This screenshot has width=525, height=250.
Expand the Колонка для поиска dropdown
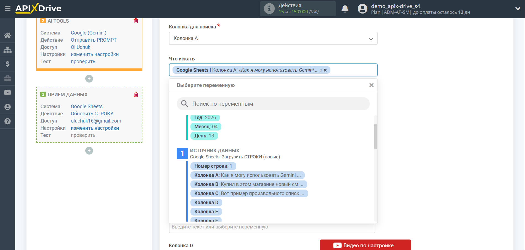[x=273, y=39]
